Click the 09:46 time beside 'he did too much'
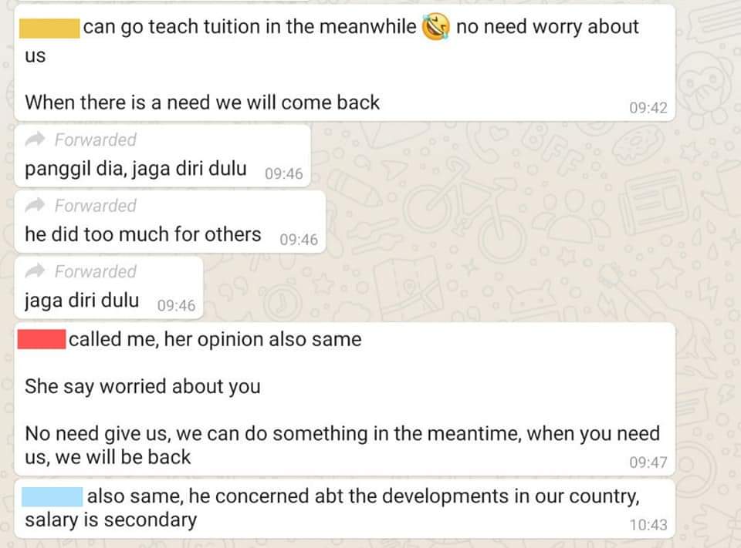Viewport: 741px width, 548px height. (299, 240)
